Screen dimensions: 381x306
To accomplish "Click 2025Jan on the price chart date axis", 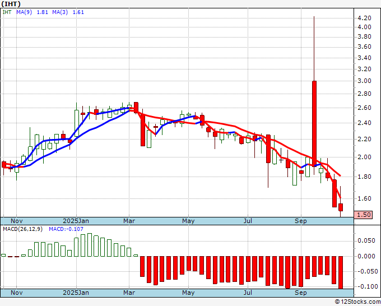I will point(76,221).
